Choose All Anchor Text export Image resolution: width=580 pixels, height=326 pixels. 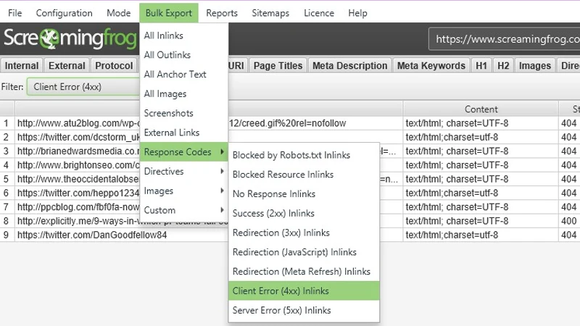coord(184,75)
